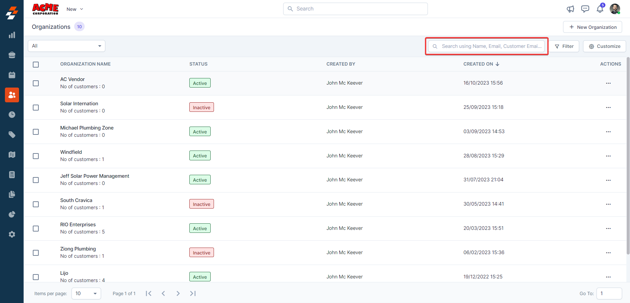630x303 pixels.
Task: Open the map icon in sidebar
Action: pyautogui.click(x=12, y=155)
